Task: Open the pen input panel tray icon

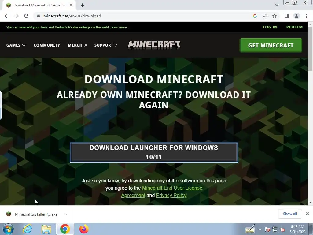Action: click(x=250, y=229)
